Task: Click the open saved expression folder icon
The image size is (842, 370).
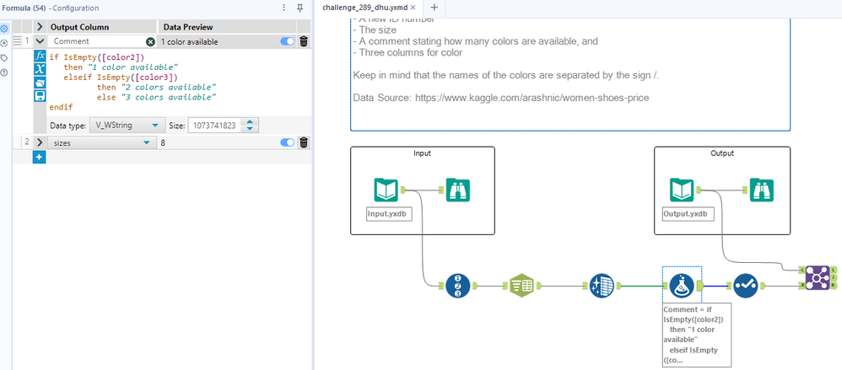Action: point(40,83)
